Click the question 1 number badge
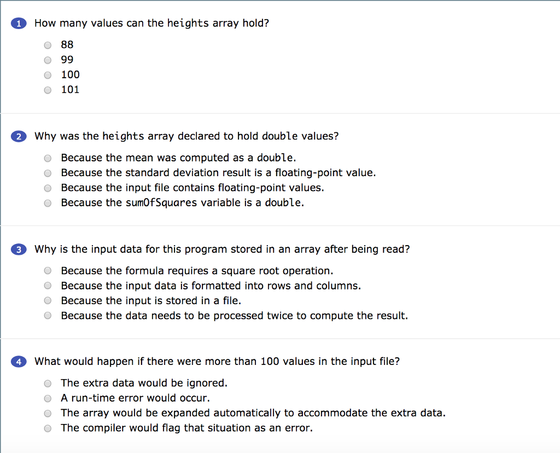This screenshot has width=560, height=453. [18, 24]
